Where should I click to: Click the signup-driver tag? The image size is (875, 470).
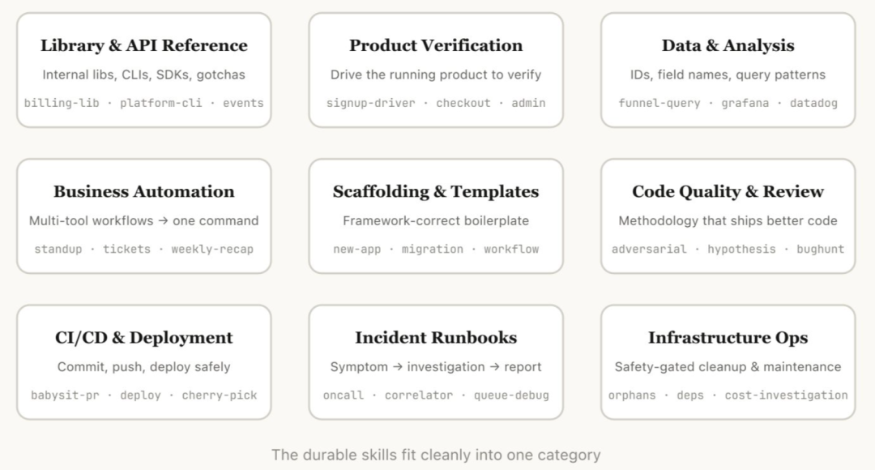coord(370,103)
